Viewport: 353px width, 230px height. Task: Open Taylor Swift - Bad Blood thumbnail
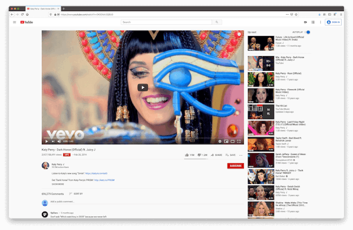click(x=261, y=144)
